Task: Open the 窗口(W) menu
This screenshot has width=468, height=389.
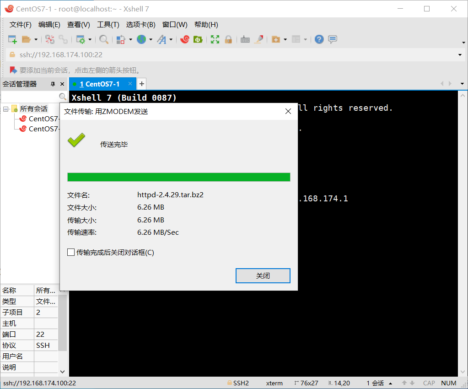Action: [175, 25]
